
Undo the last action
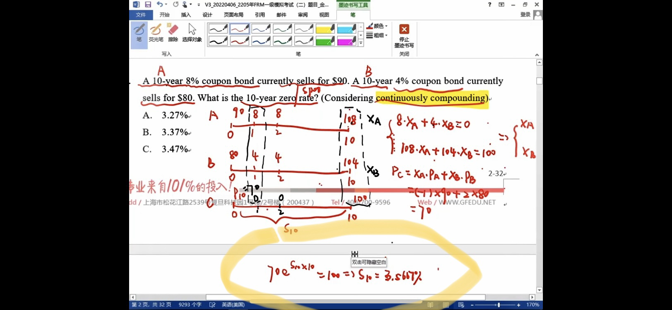[159, 5]
